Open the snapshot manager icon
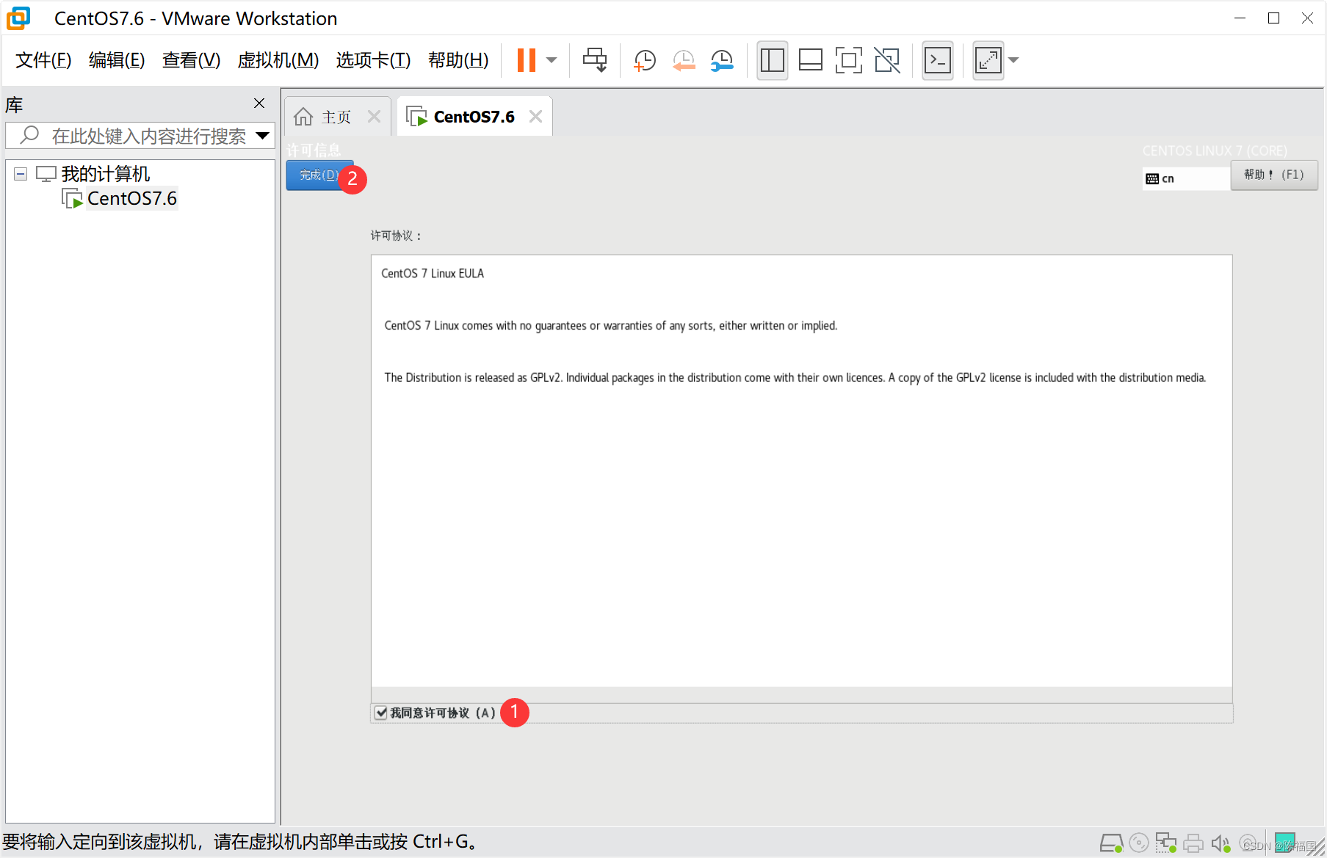The image size is (1327, 858). coord(722,60)
